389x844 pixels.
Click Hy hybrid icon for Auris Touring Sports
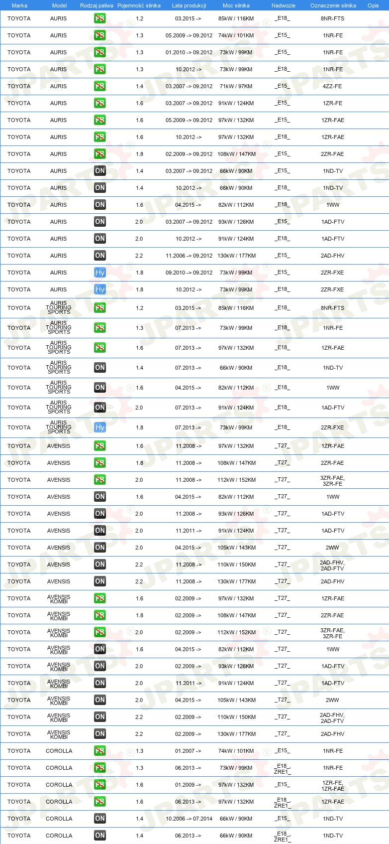(100, 427)
